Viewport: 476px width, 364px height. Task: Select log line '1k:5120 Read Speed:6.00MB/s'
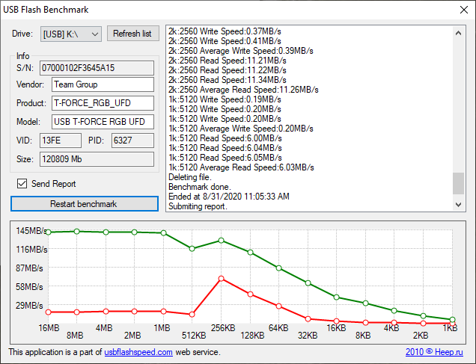(x=225, y=138)
